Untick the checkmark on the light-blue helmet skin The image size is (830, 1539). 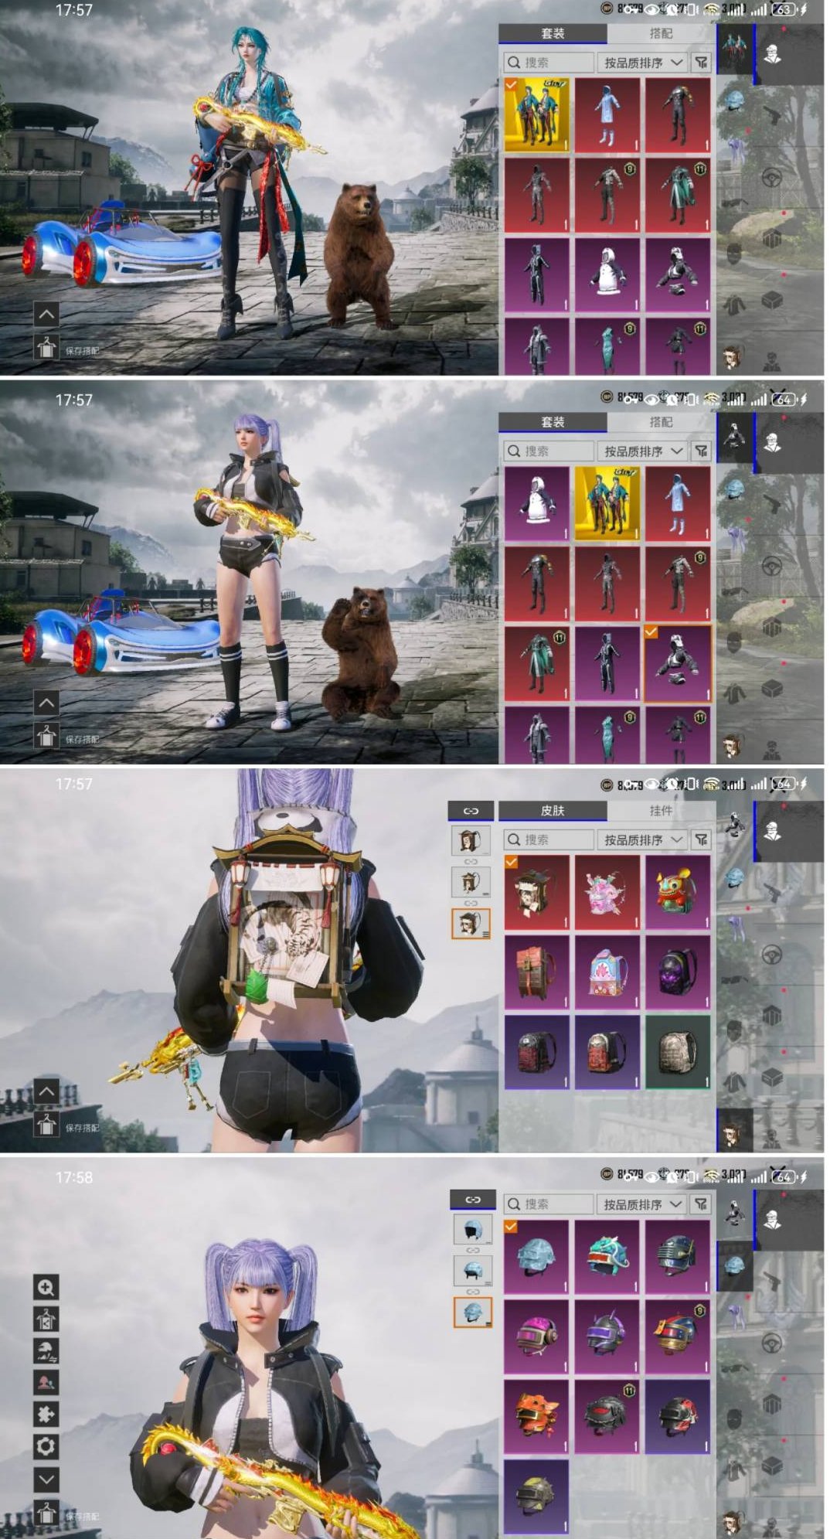pyautogui.click(x=512, y=1227)
